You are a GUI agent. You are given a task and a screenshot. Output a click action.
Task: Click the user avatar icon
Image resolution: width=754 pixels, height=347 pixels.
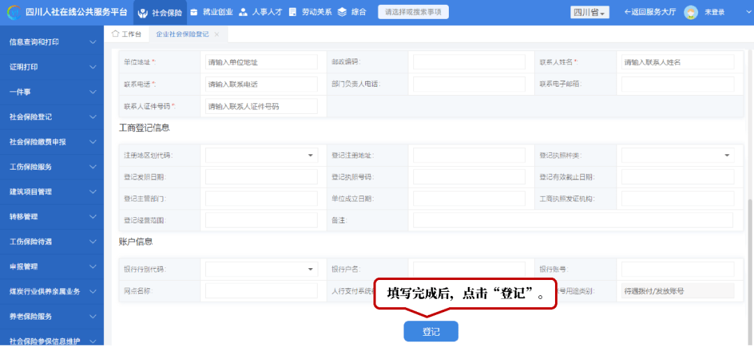click(690, 13)
